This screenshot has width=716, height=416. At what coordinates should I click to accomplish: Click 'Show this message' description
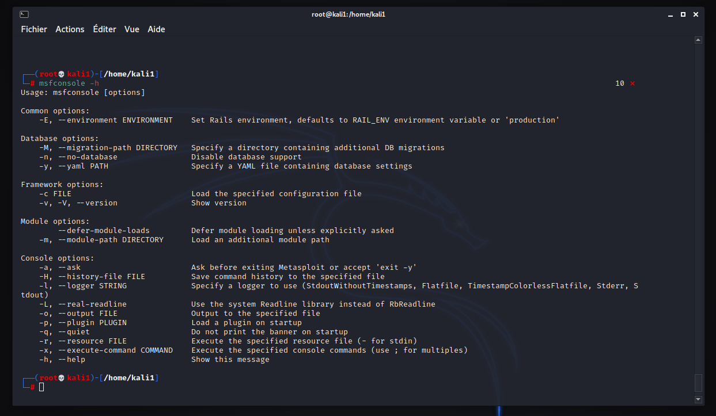point(230,360)
